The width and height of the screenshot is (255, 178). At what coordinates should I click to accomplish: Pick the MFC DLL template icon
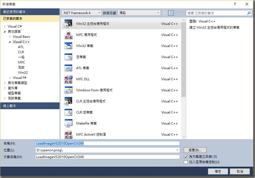coord(68,79)
